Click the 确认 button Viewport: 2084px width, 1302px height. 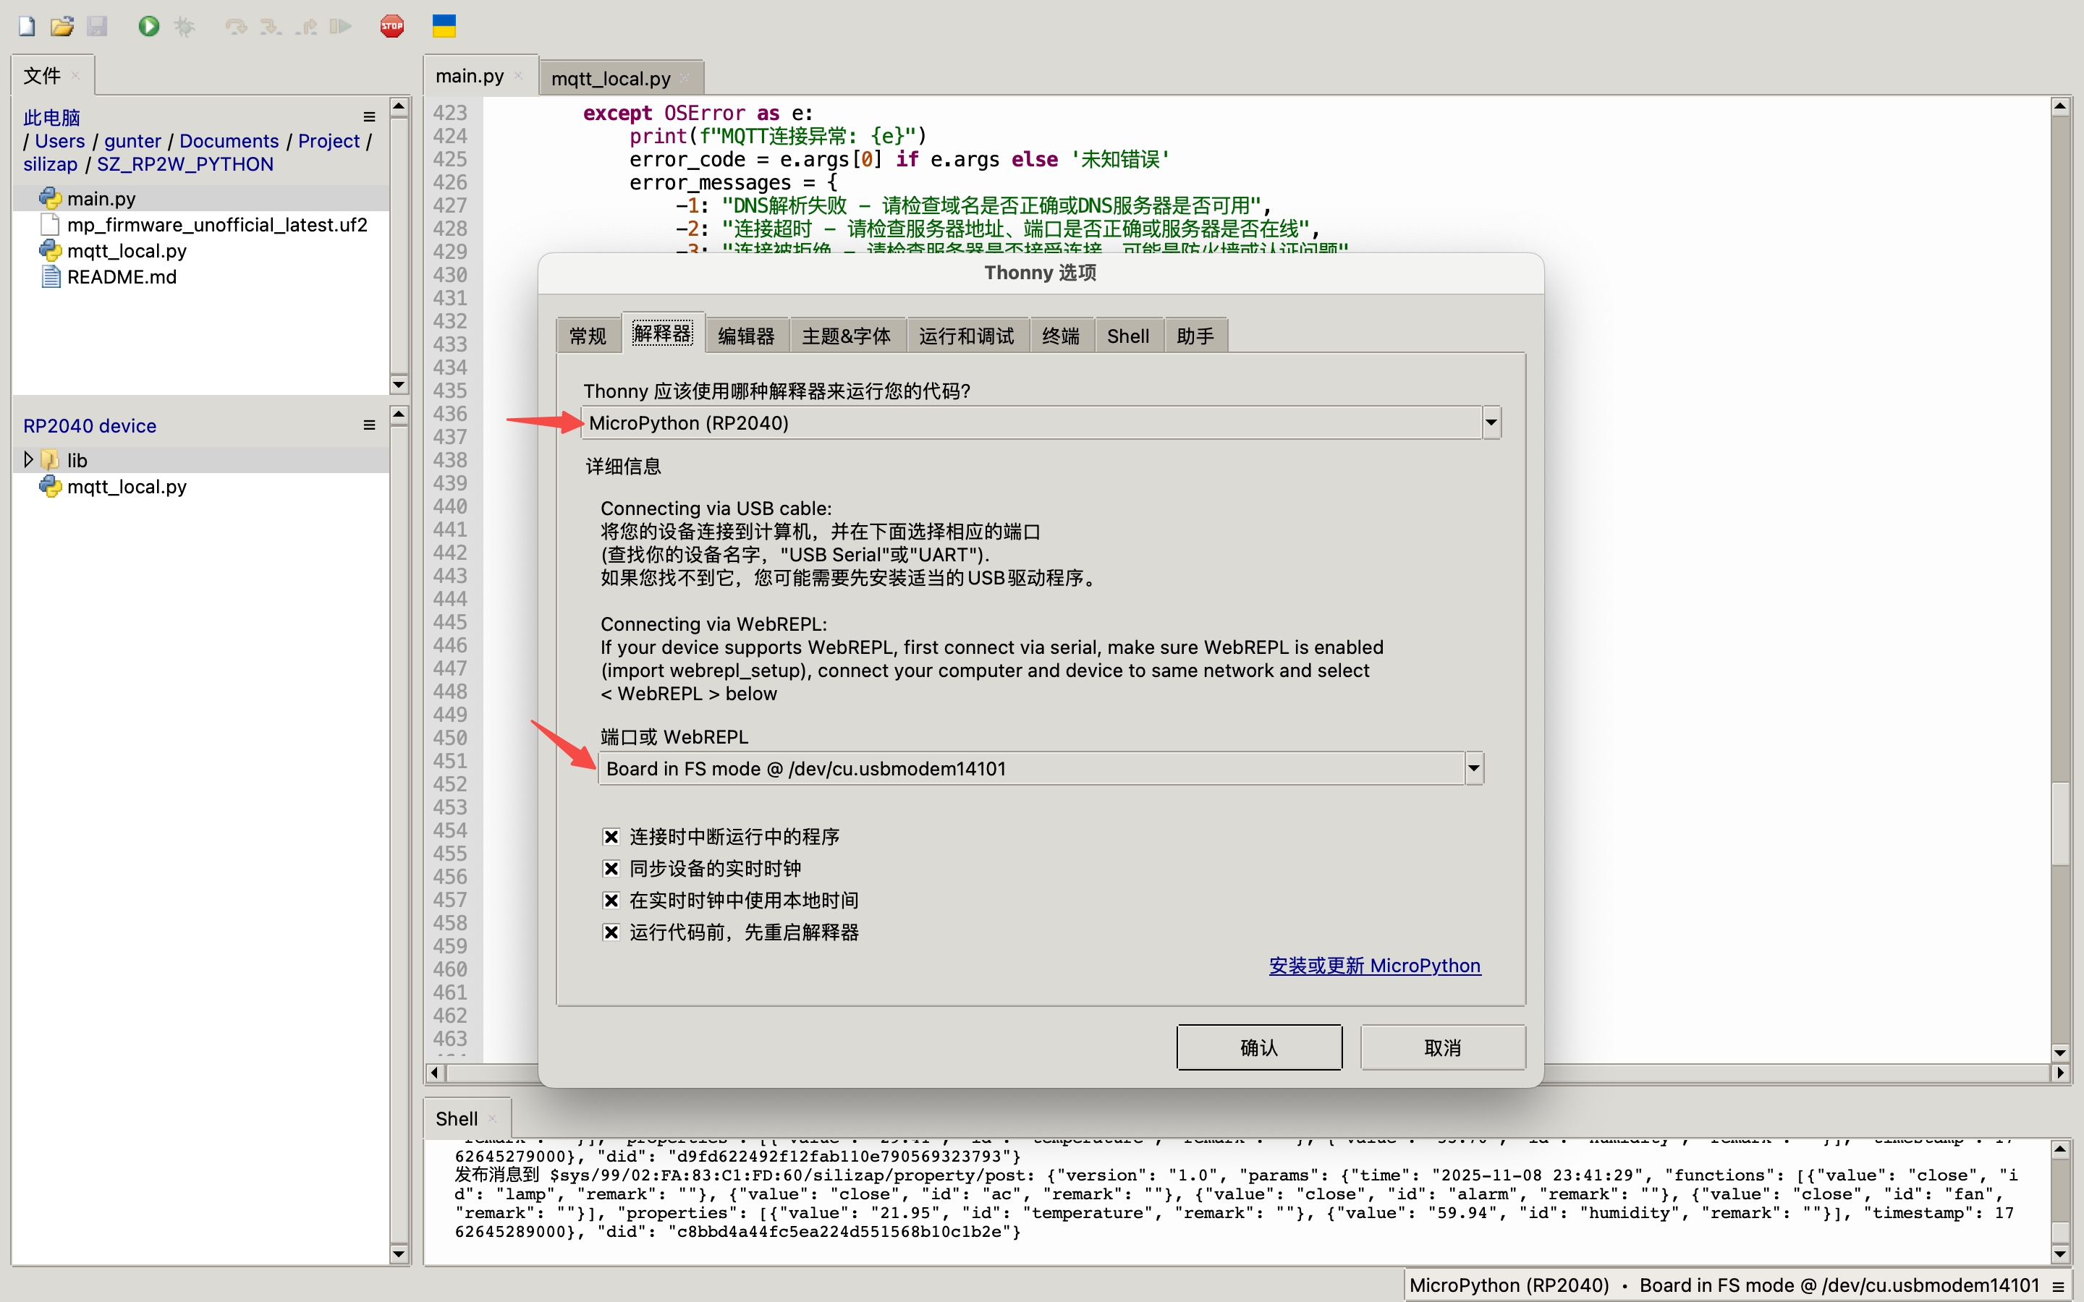(x=1259, y=1047)
